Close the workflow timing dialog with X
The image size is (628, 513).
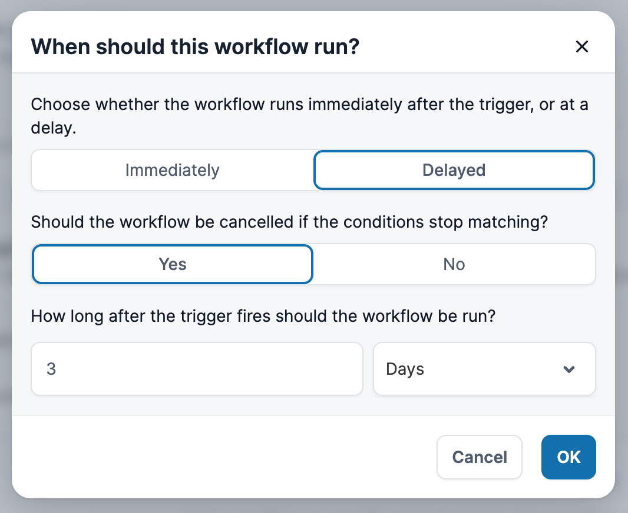click(x=581, y=46)
